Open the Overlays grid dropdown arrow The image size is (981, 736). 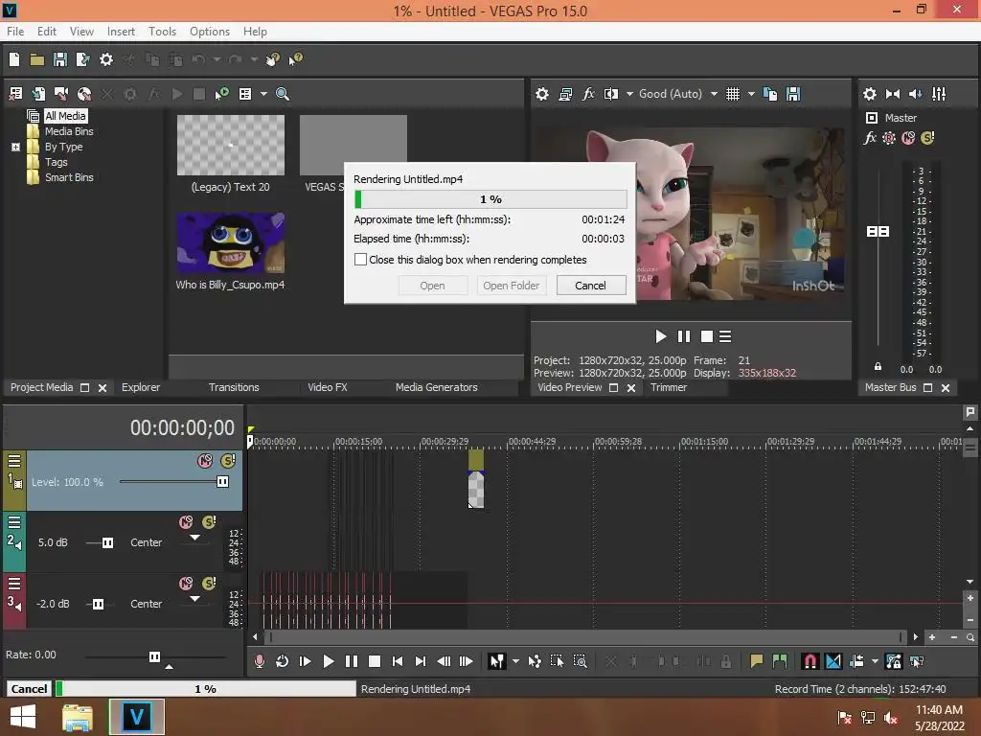751,94
